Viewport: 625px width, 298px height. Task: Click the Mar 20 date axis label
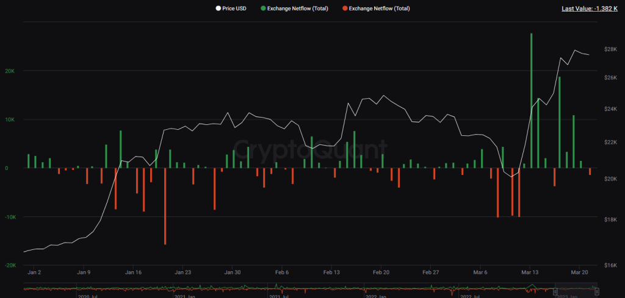pyautogui.click(x=580, y=272)
